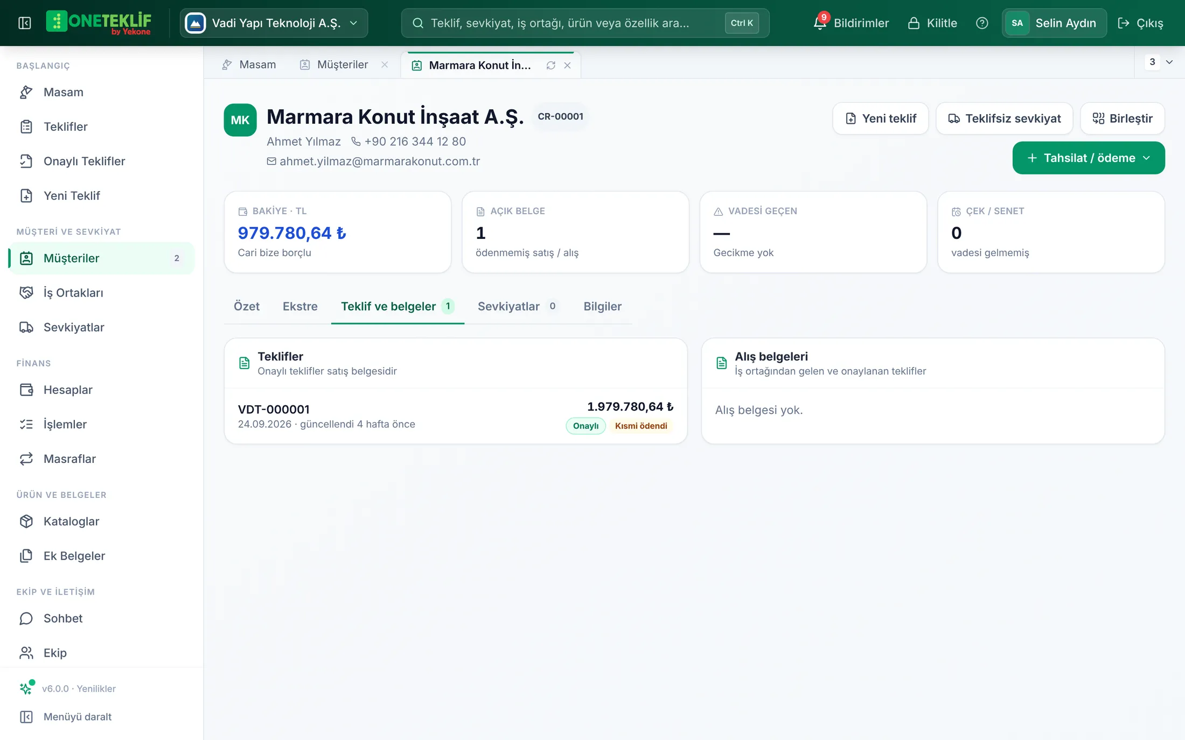Close the Müşteriler tab
This screenshot has height=740, width=1185.
(385, 65)
